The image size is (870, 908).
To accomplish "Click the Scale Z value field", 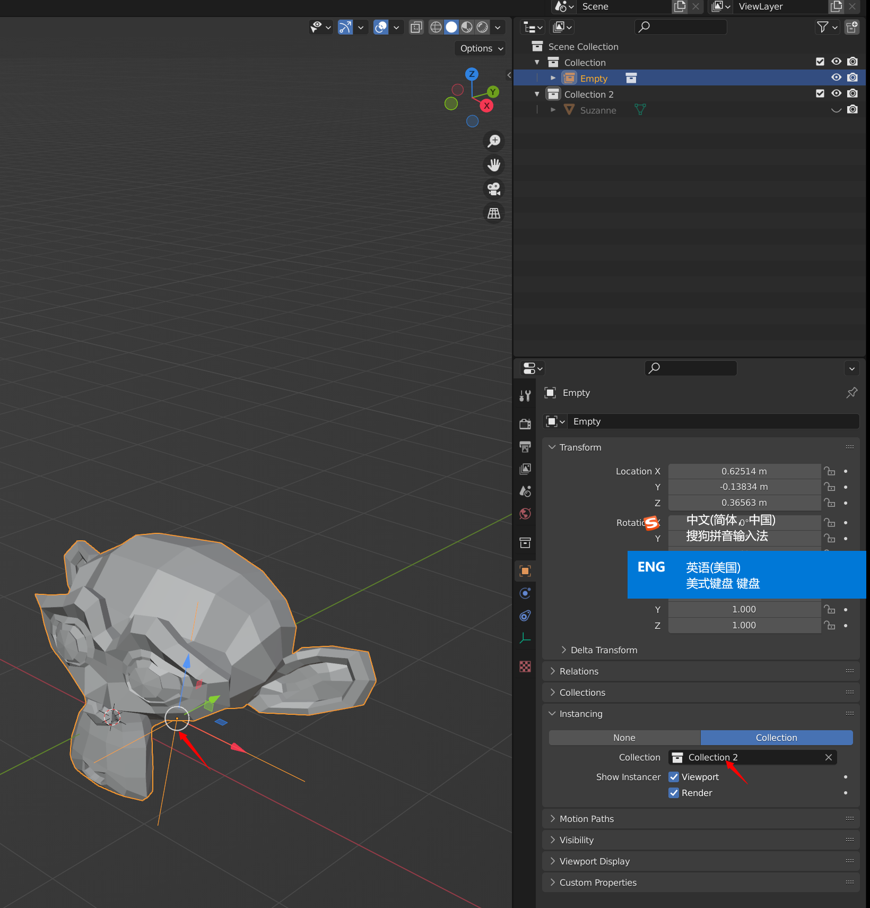I will 744,625.
